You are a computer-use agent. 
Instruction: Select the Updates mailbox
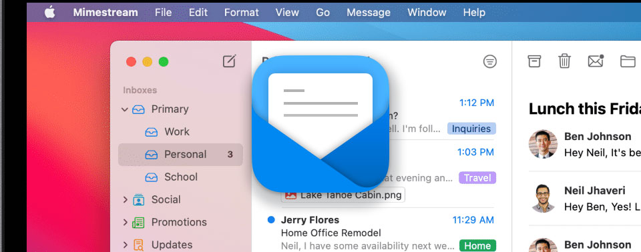pyautogui.click(x=172, y=245)
